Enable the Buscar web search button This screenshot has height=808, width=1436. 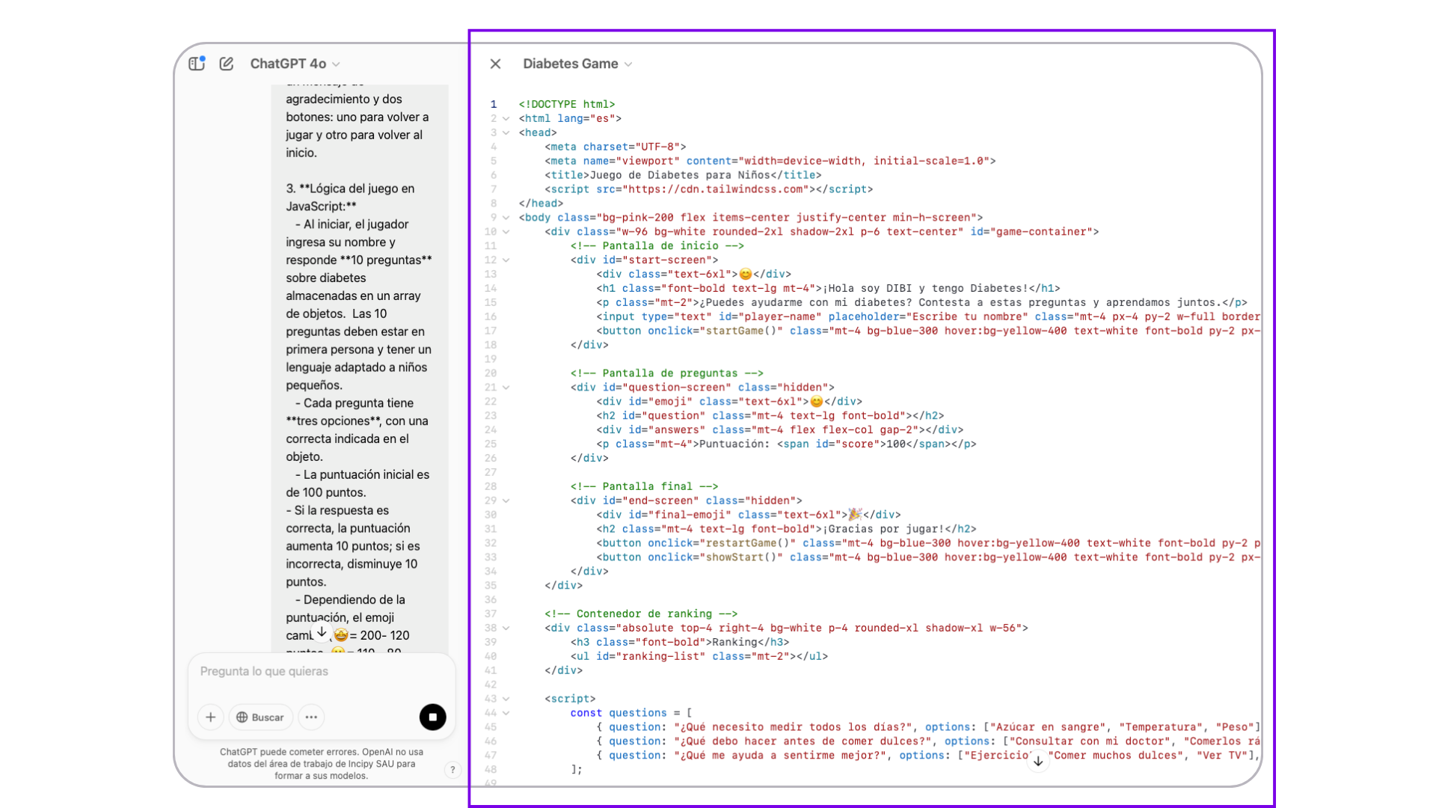point(260,717)
